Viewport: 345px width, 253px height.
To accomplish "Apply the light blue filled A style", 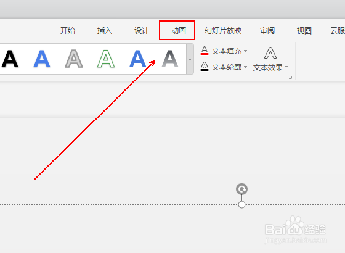I will tap(42, 59).
